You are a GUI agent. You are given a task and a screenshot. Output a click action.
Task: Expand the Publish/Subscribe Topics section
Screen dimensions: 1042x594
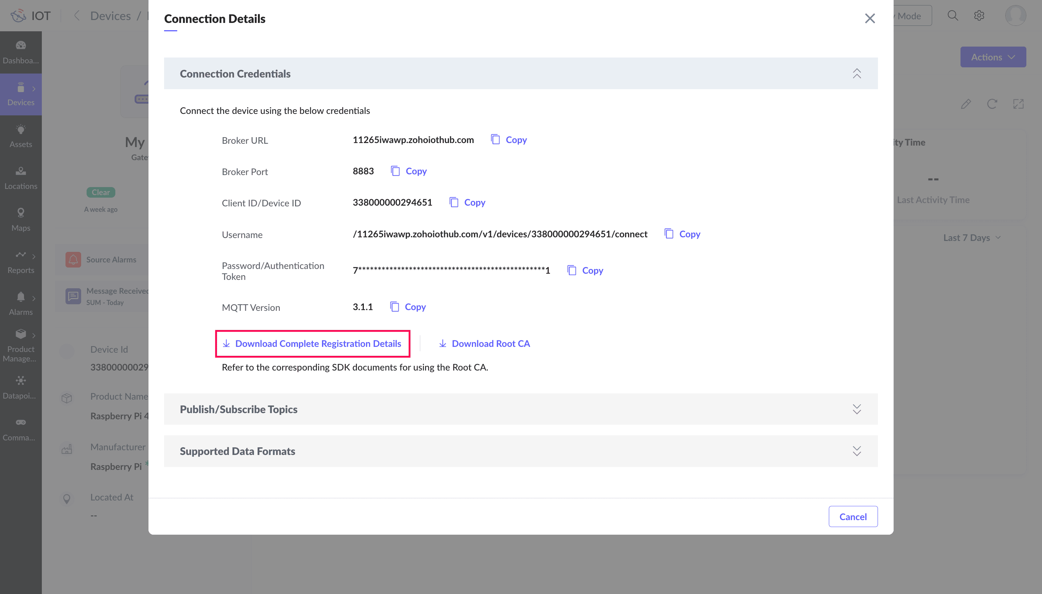856,409
